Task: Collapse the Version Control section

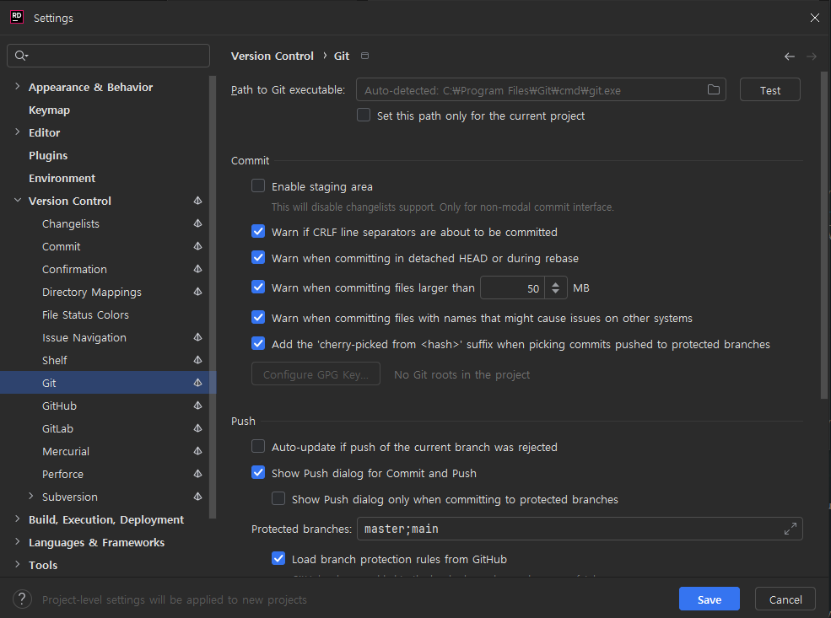Action: 17,201
